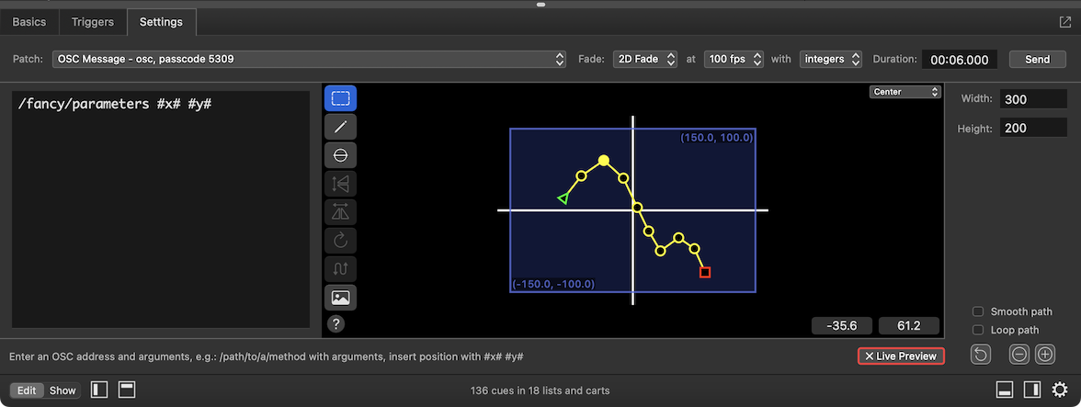This screenshot has height=407, width=1081.
Task: Open the help question mark button
Action: click(x=336, y=323)
